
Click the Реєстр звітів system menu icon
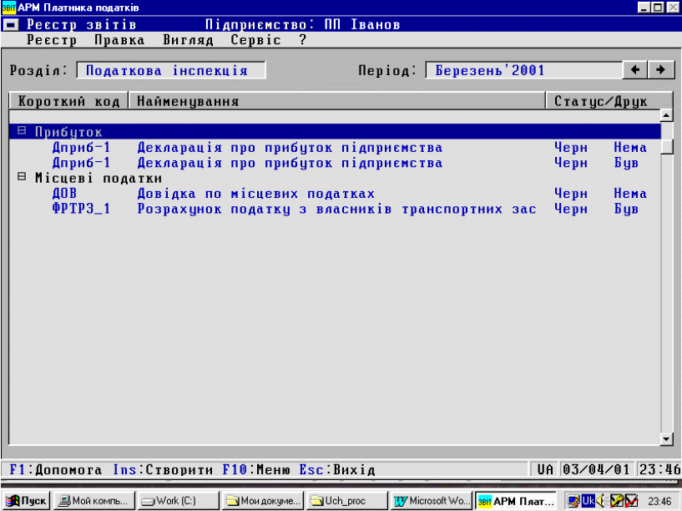click(x=11, y=24)
